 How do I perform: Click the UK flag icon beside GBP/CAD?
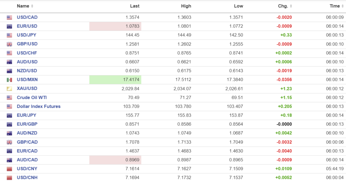coord(9,142)
